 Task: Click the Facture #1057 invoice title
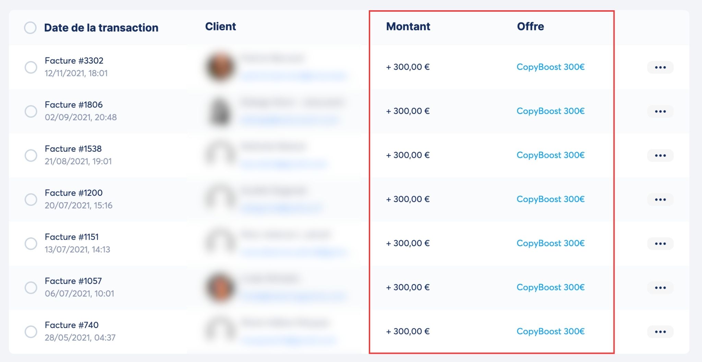[73, 281]
